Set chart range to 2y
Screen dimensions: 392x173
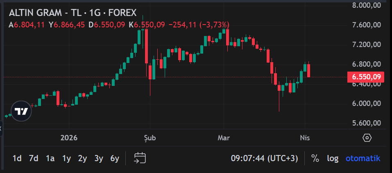82,158
